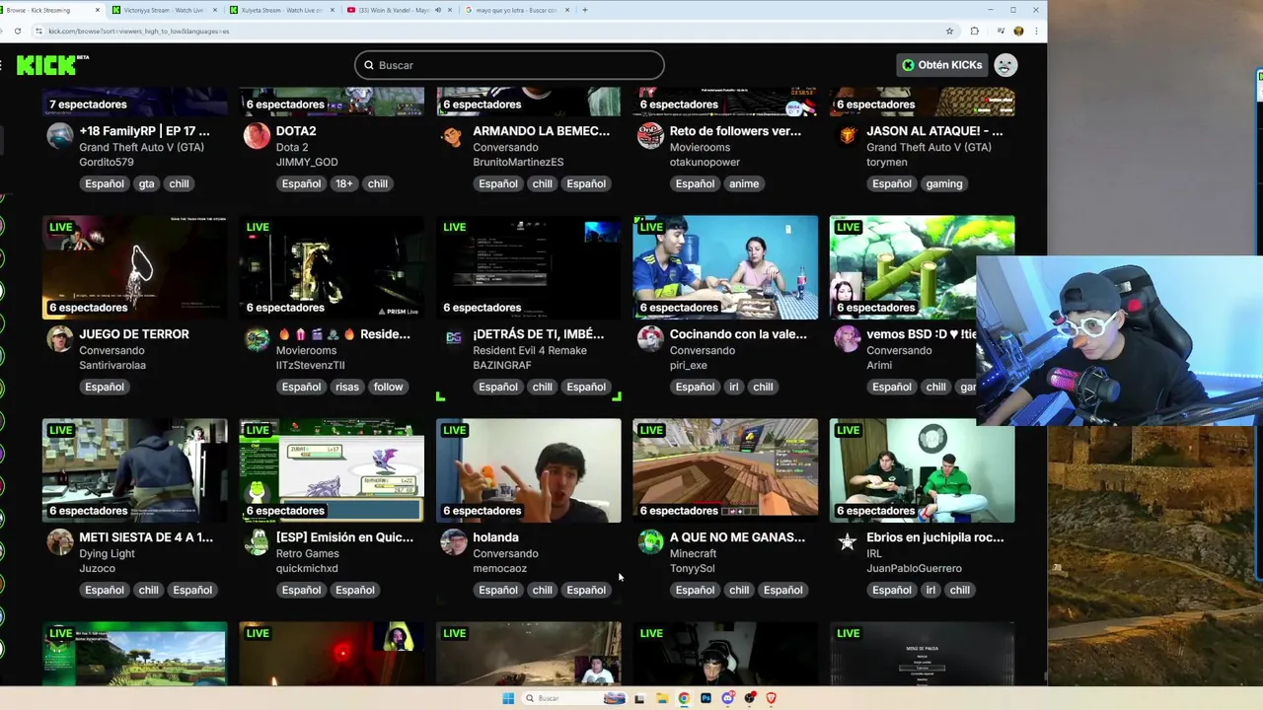1263x710 pixels.
Task: Open the Windows Start menu
Action: [508, 698]
